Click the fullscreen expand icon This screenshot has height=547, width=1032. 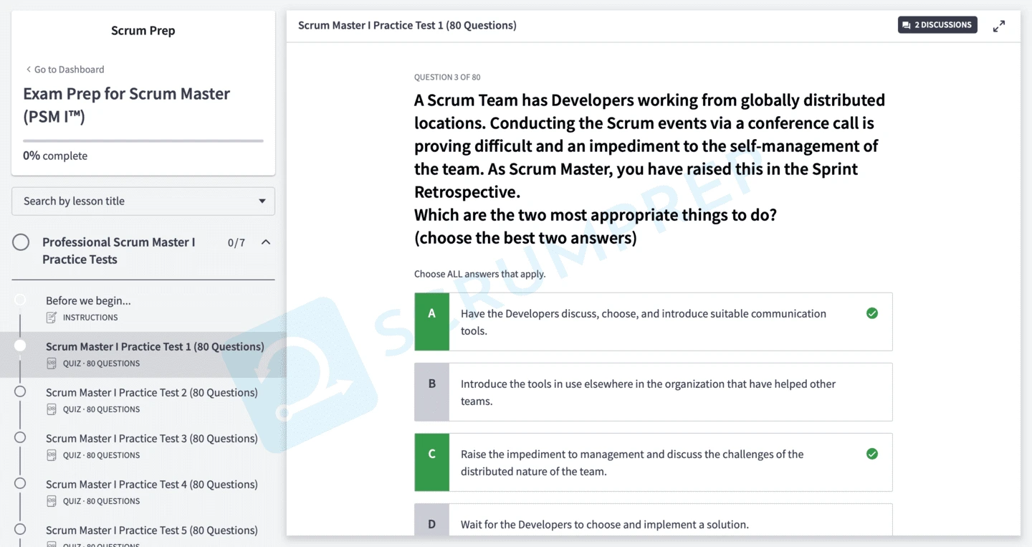[998, 26]
